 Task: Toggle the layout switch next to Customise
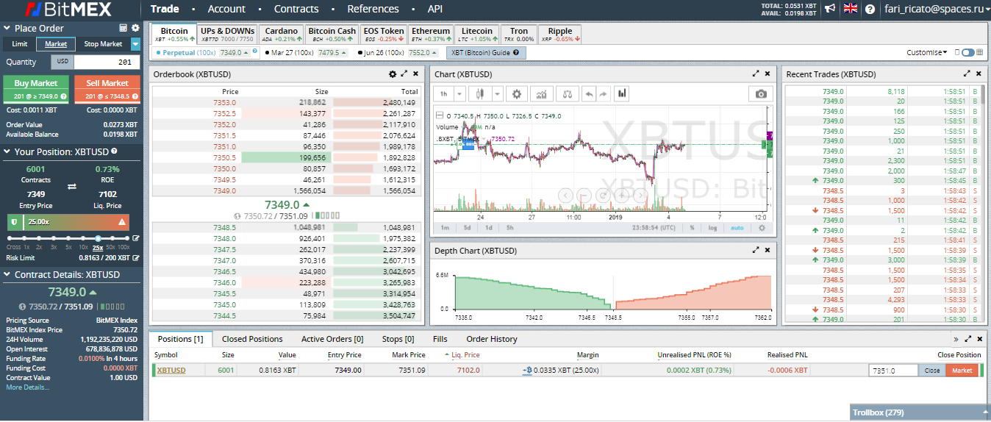click(967, 52)
